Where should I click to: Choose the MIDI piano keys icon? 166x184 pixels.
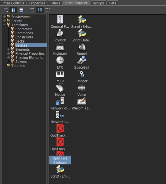pos(60,74)
